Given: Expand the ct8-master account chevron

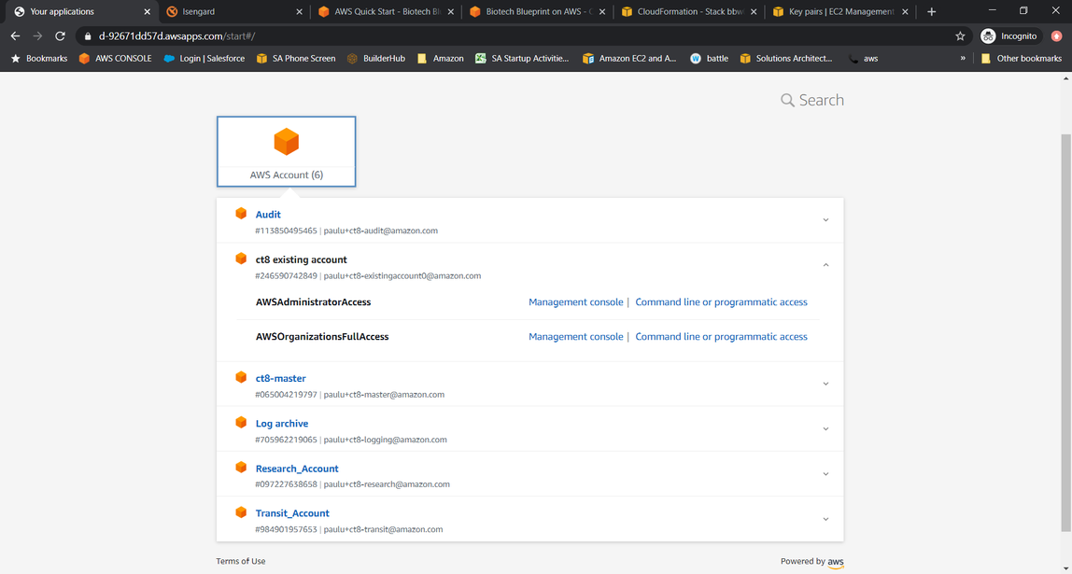Looking at the screenshot, I should point(825,384).
